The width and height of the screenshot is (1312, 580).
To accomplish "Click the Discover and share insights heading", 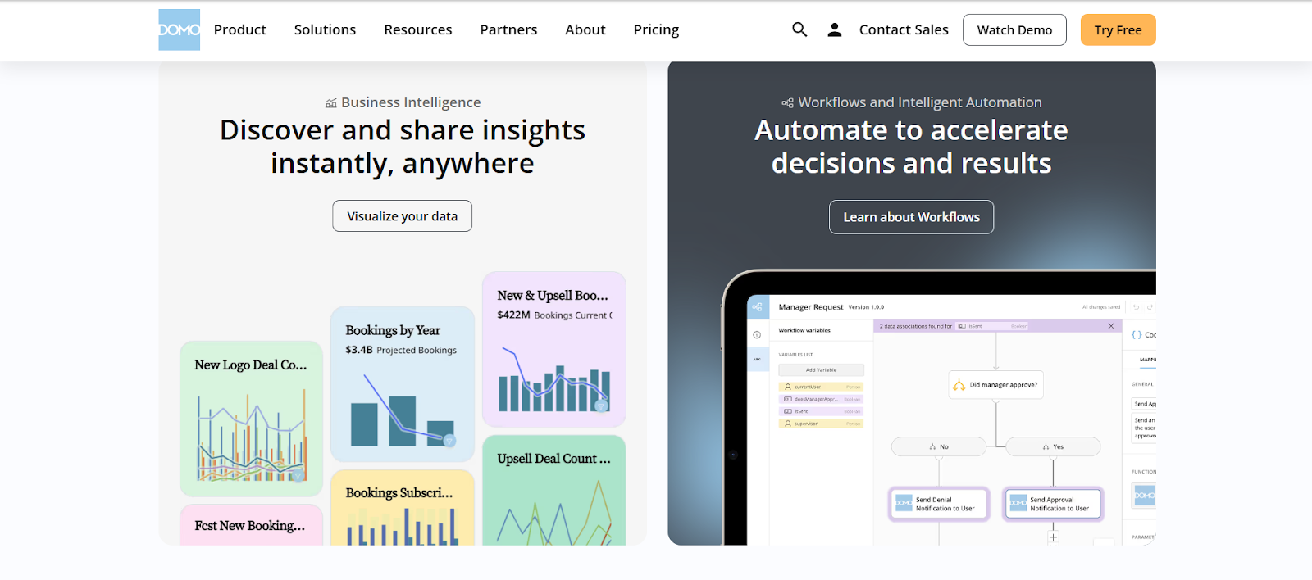I will (402, 147).
